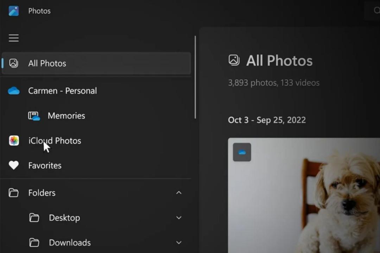Click the All Photos heading icon
This screenshot has height=253, width=380.
pyautogui.click(x=234, y=60)
